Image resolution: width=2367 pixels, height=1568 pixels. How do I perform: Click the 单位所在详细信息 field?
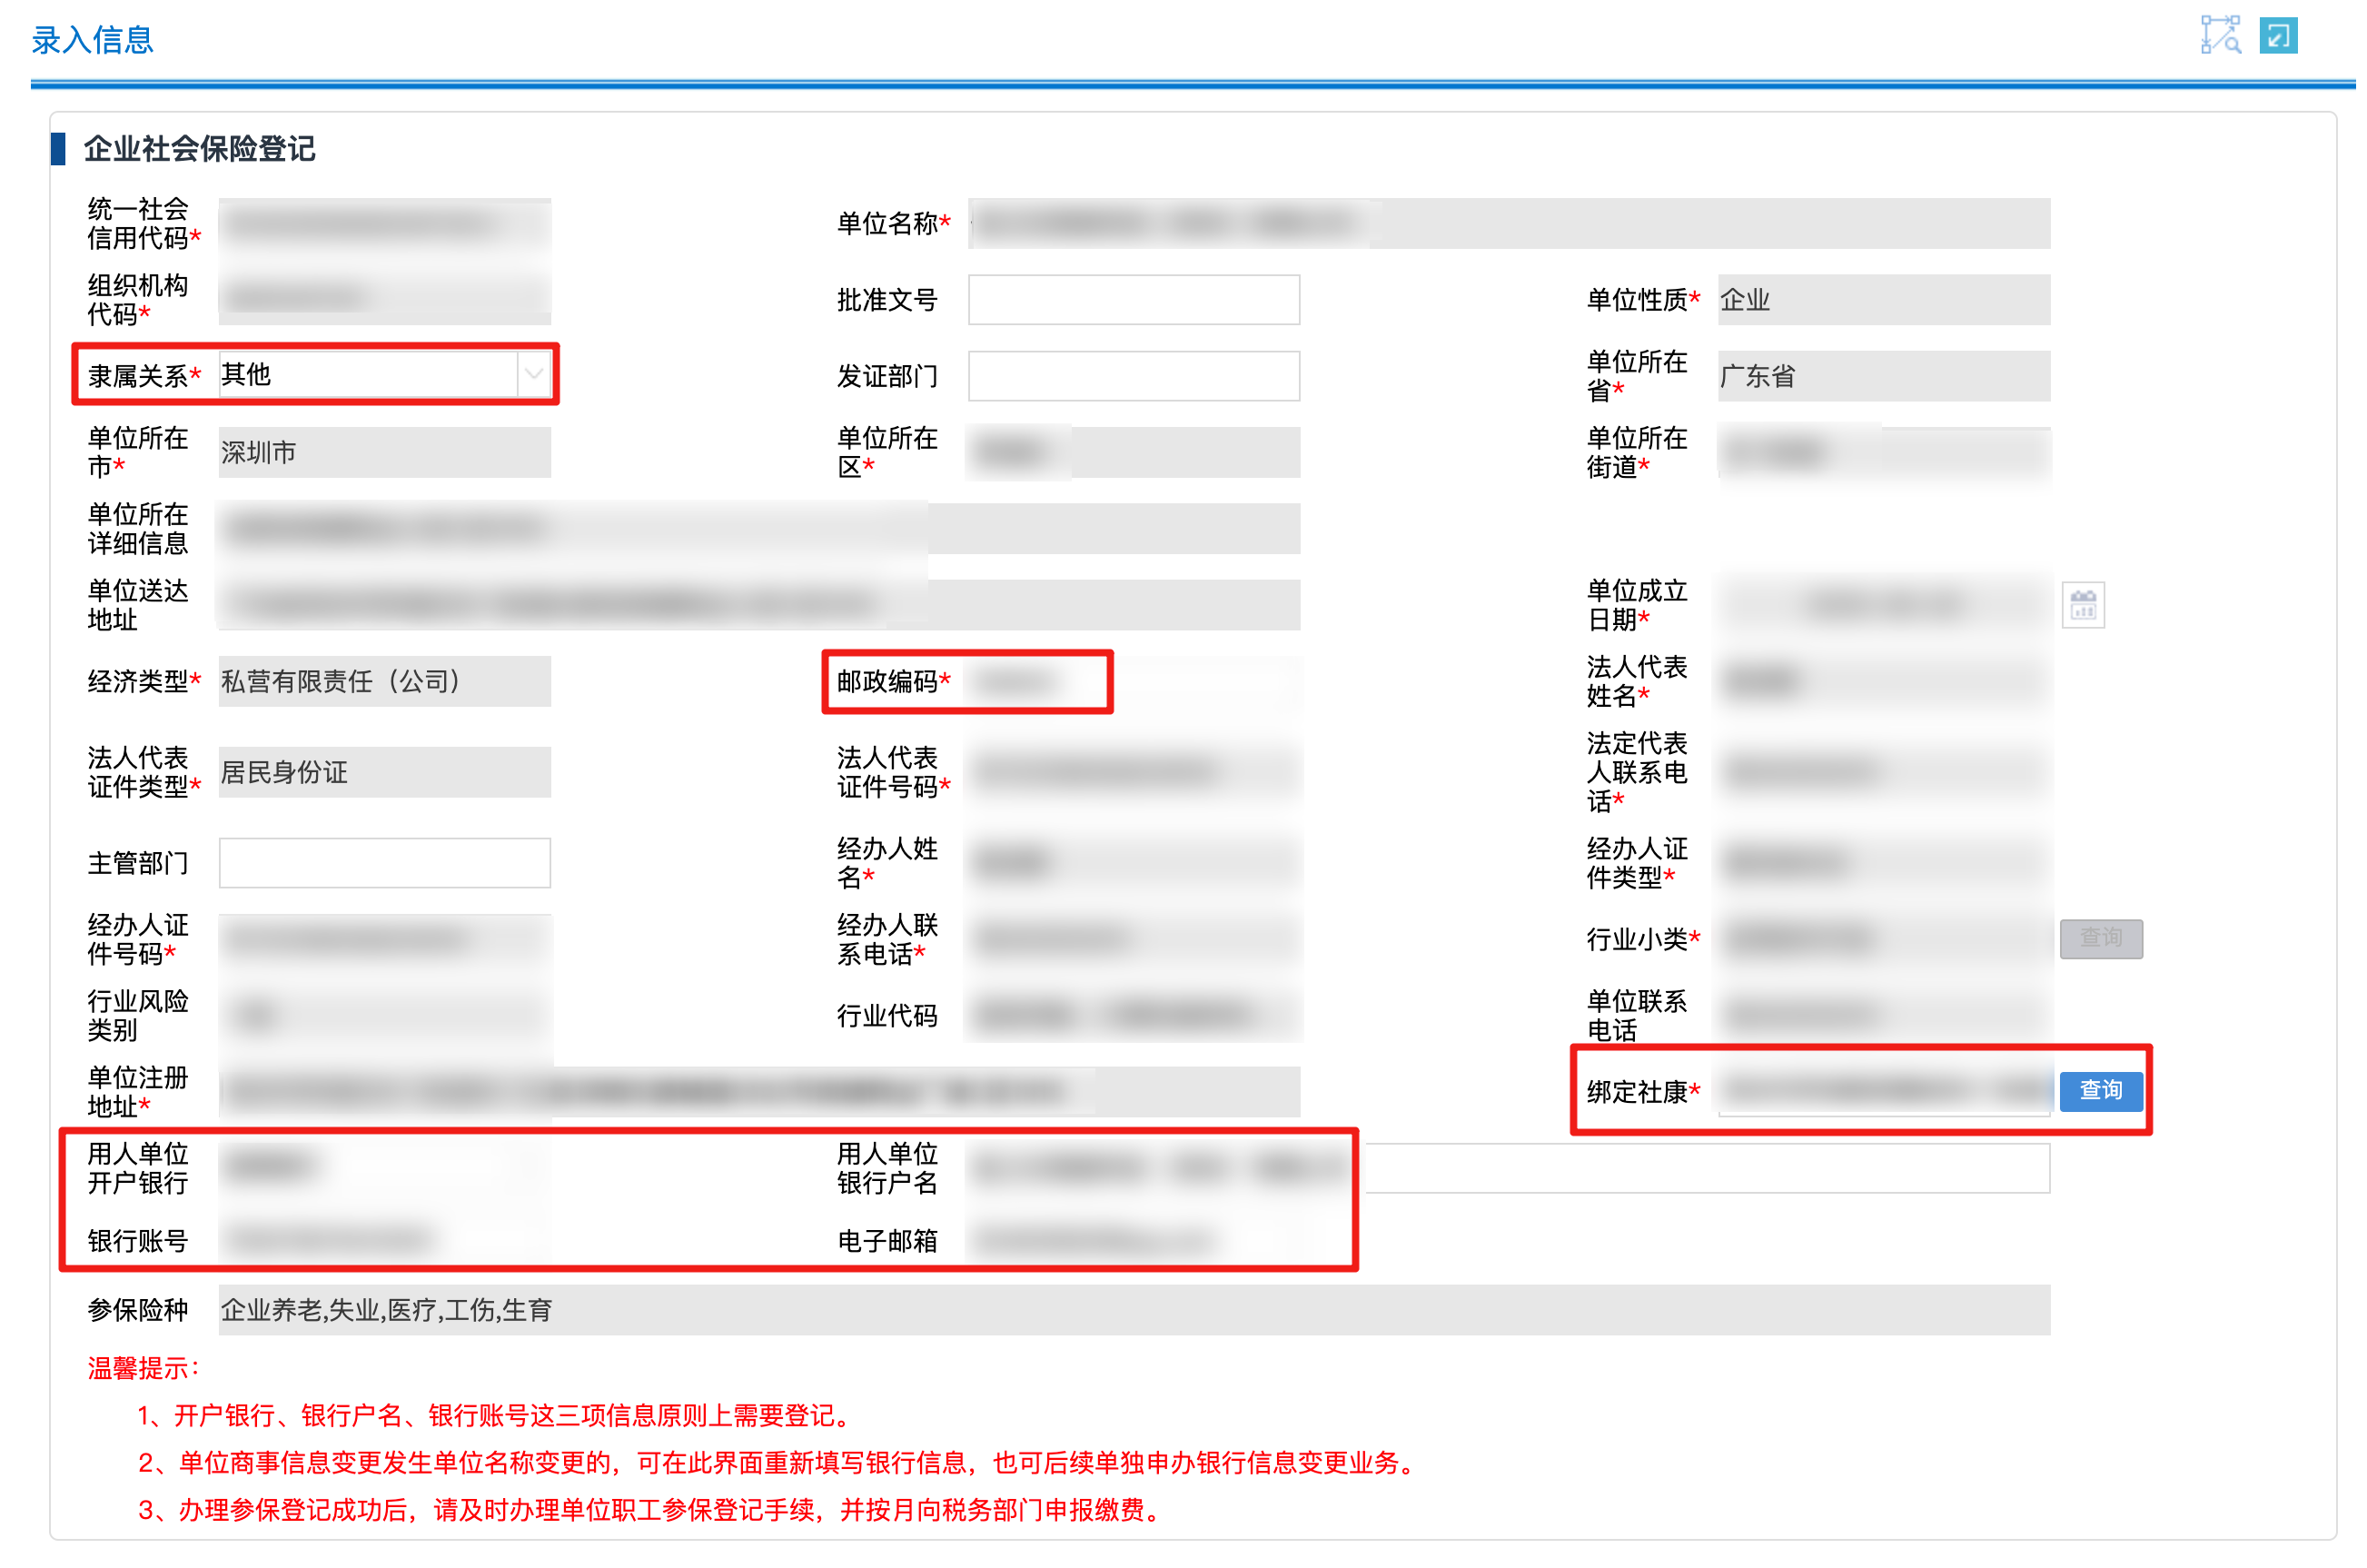tap(759, 528)
